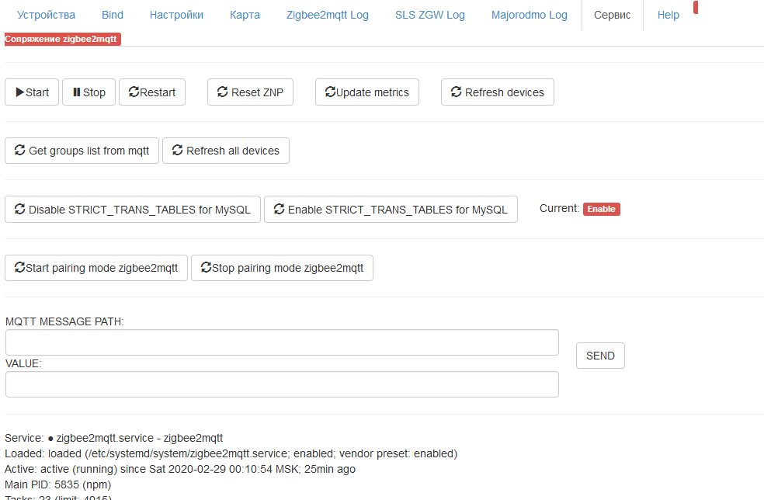Start pairing mode zigbee2mqtt
Screen dimensions: 764x500
coord(96,268)
